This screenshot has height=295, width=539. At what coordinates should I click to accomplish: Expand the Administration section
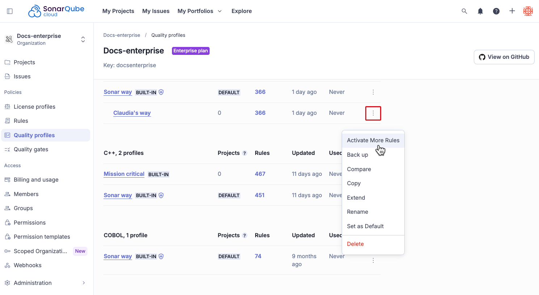(x=84, y=283)
